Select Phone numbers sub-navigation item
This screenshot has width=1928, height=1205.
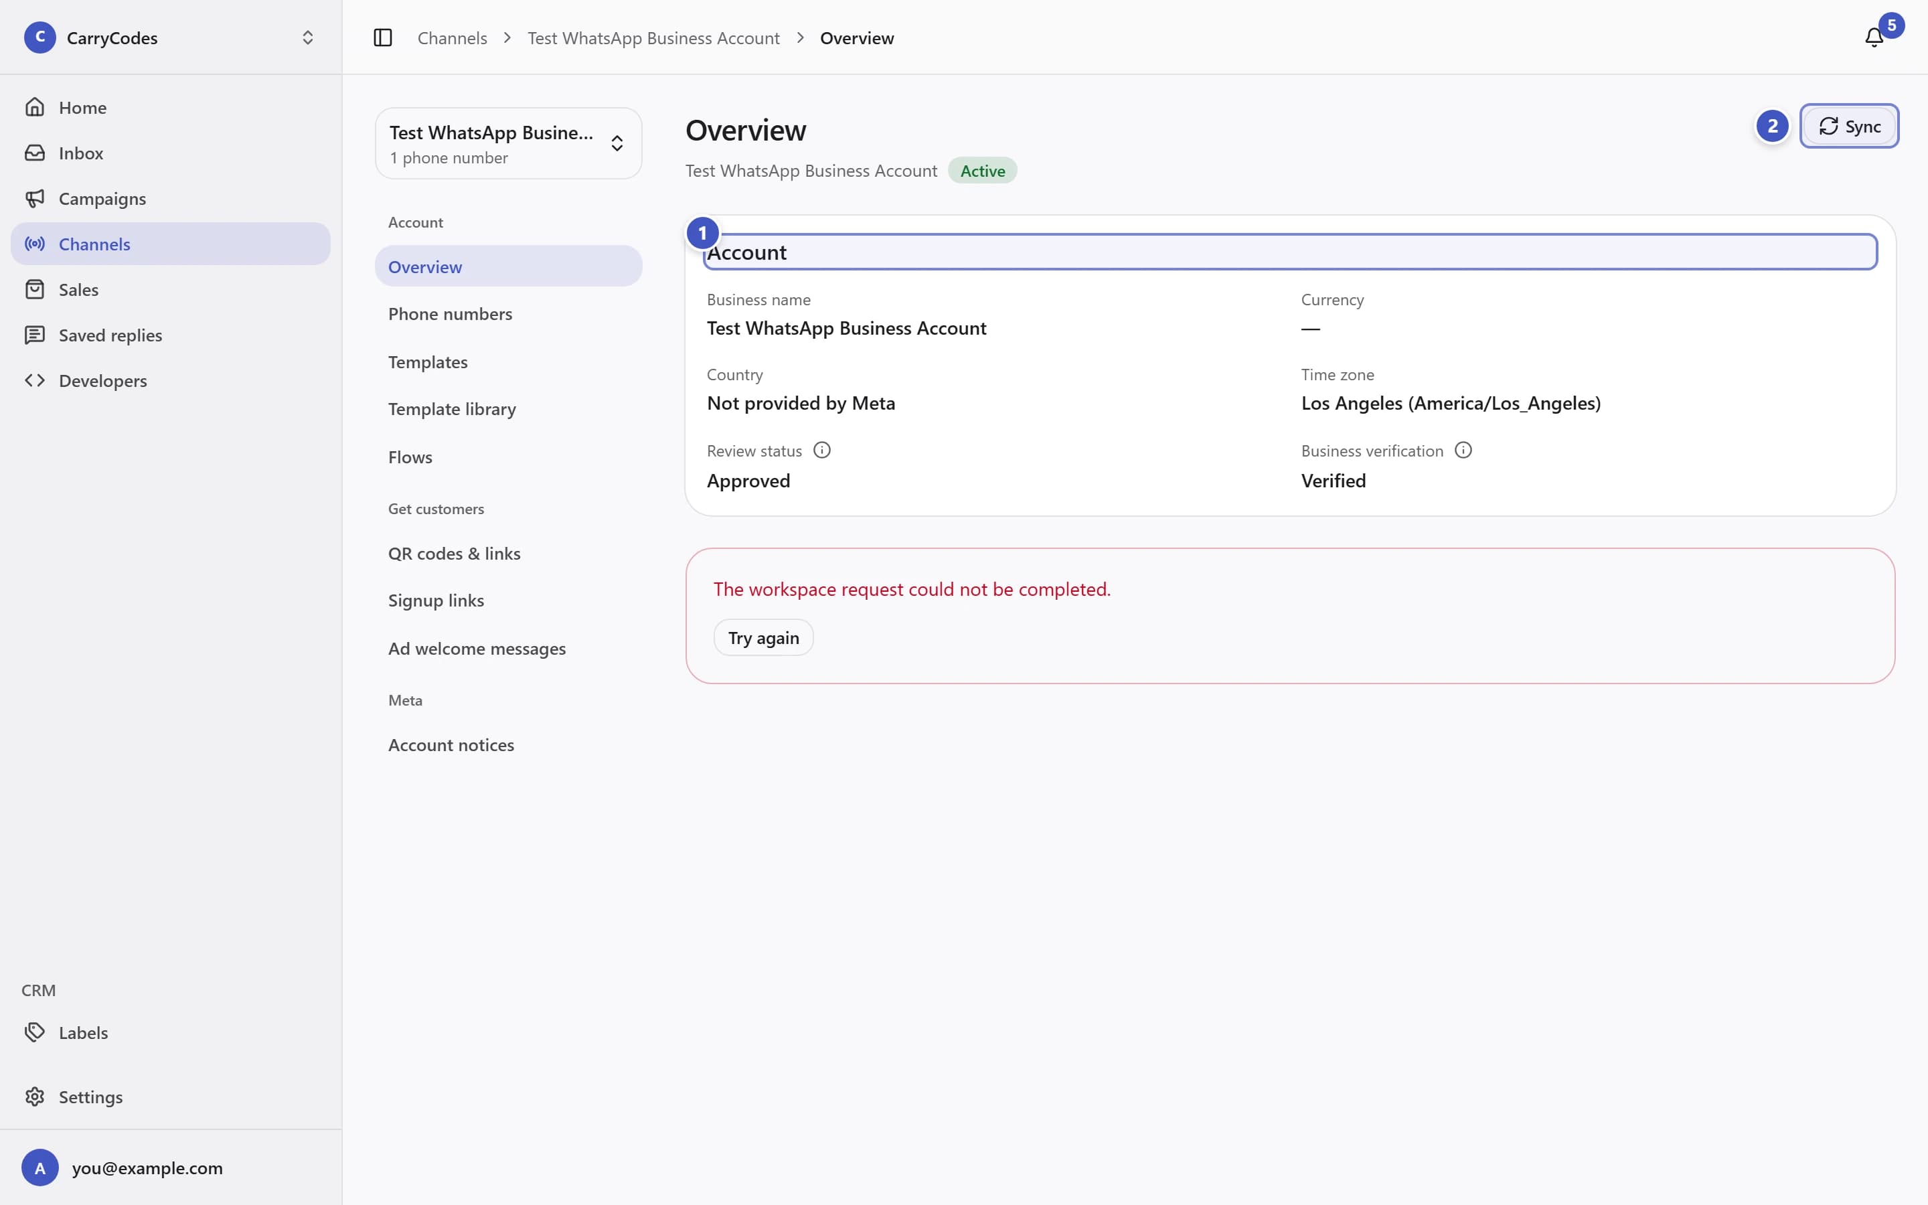508,314
